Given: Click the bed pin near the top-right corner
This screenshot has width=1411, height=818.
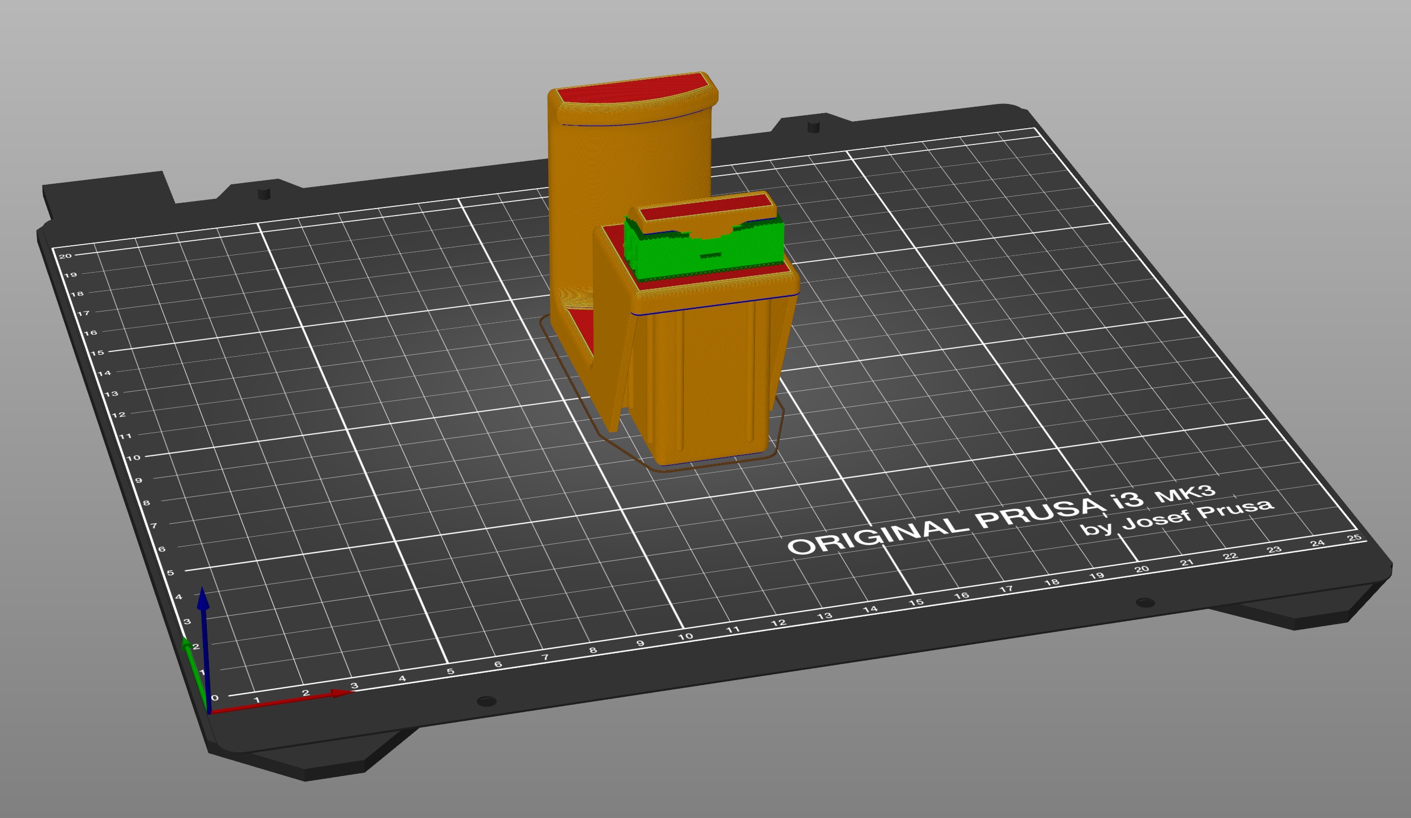Looking at the screenshot, I should coord(814,127).
